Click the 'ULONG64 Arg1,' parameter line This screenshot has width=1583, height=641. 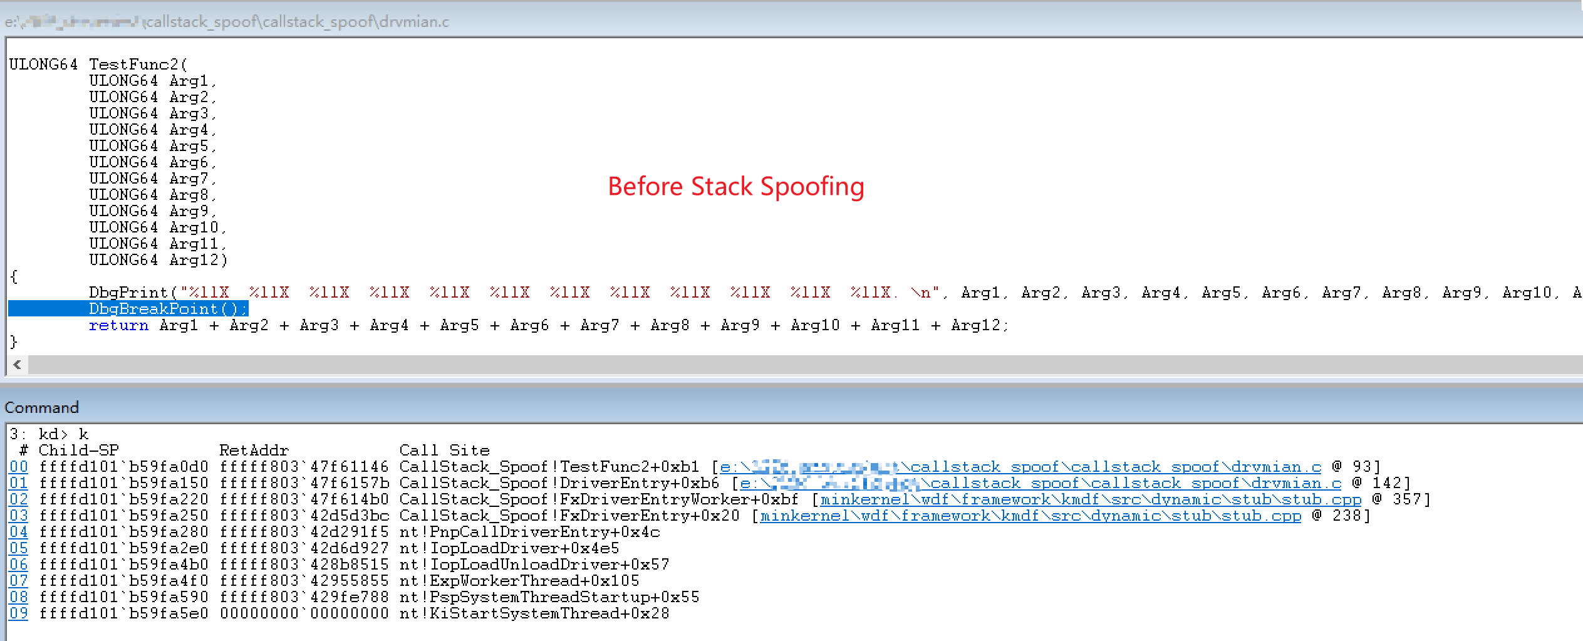point(153,81)
